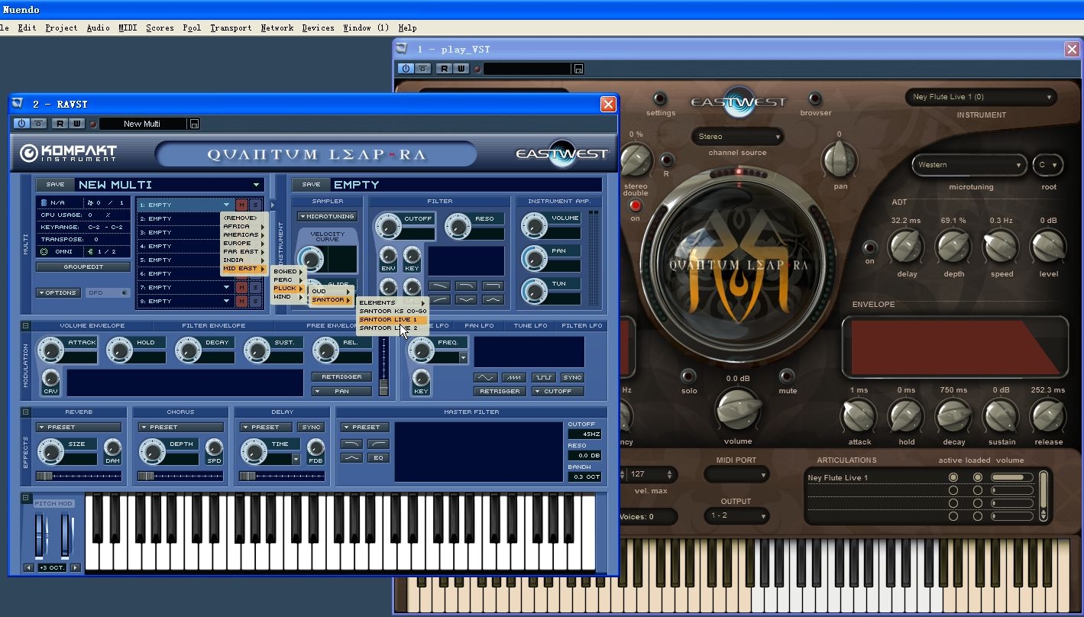Screen dimensions: 1084x617
Task: Click the SAVE button beside NEW MULTI
Action: (x=55, y=185)
